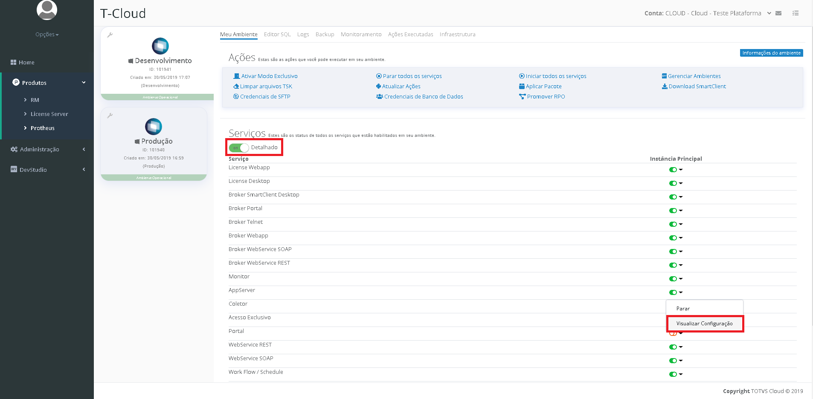The width and height of the screenshot is (813, 399).
Task: Click the Credenciais de SFTP icon
Action: pyautogui.click(x=236, y=97)
